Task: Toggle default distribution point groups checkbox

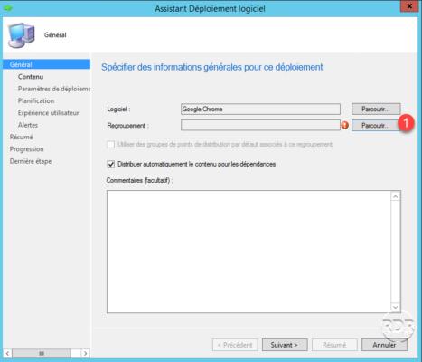Action: pyautogui.click(x=111, y=145)
